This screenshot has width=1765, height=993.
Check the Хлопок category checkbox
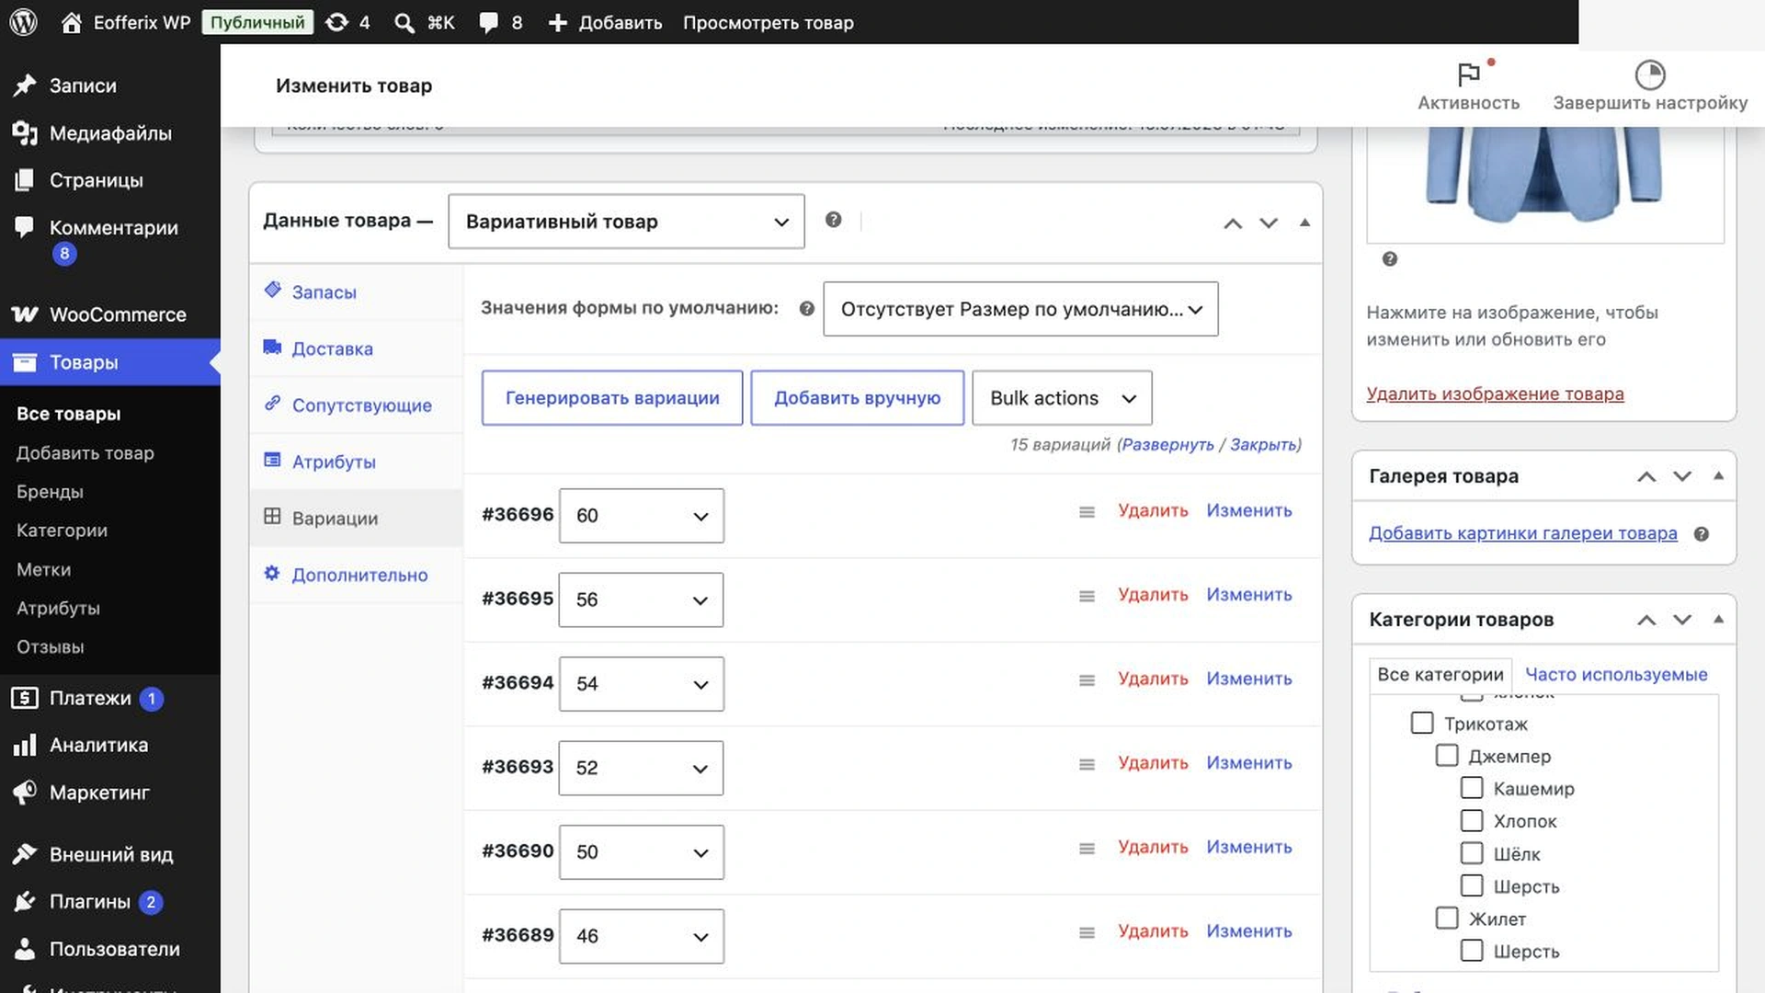pos(1472,820)
